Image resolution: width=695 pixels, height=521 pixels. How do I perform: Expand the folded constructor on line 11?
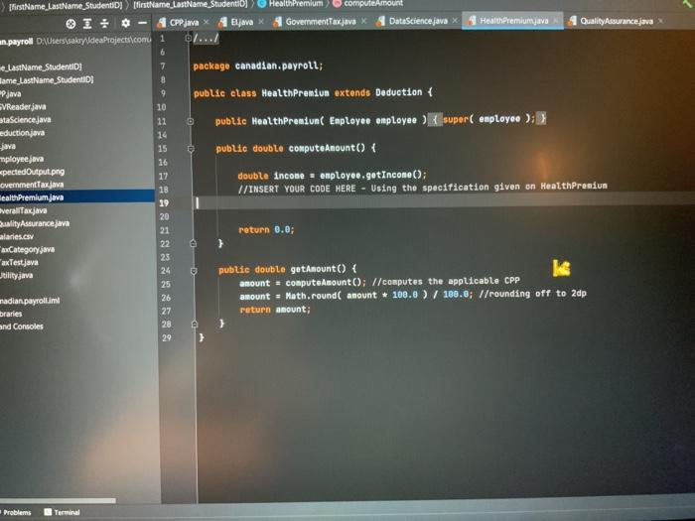click(191, 121)
